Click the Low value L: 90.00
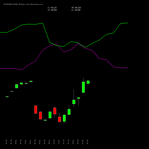This screenshot has height=149, width=149. click(76, 10)
